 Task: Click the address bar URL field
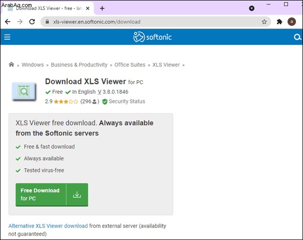[156, 22]
